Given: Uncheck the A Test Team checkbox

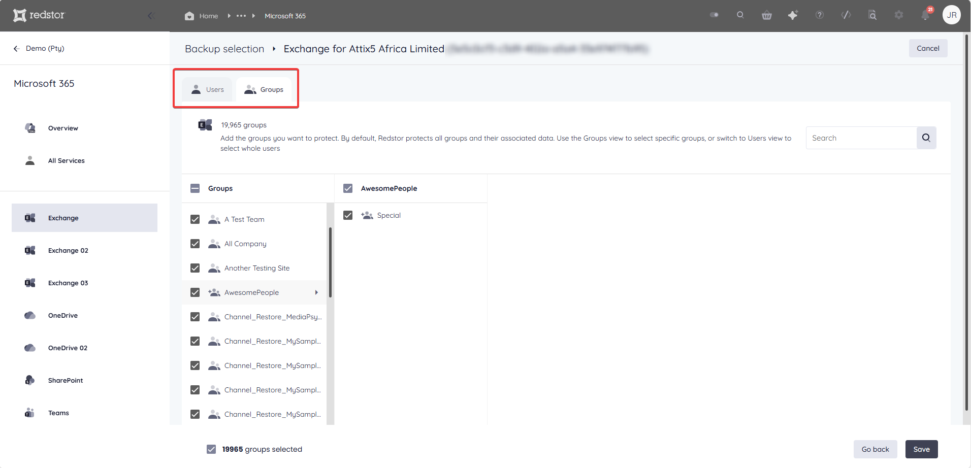Looking at the screenshot, I should coord(195,219).
